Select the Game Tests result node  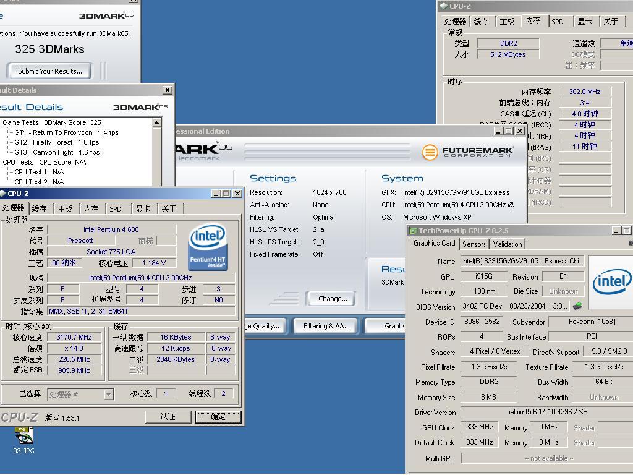(x=52, y=122)
